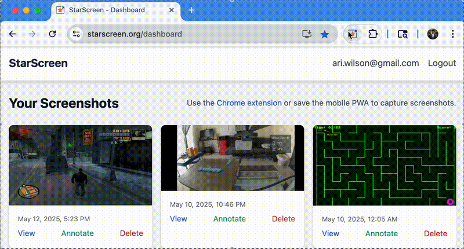Image resolution: width=464 pixels, height=249 pixels.
Task: Open the StarScreen extension icon in toolbar
Action: point(353,34)
